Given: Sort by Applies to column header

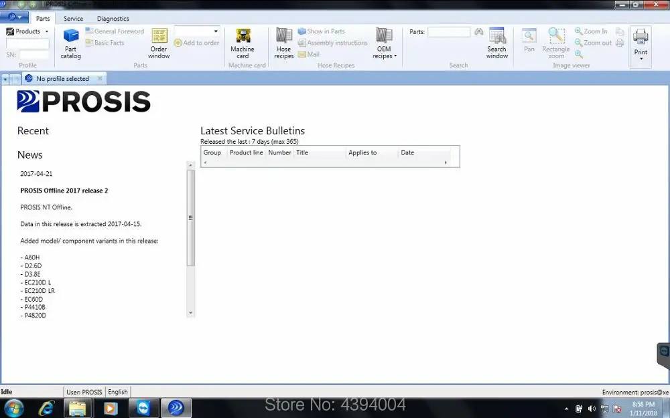Looking at the screenshot, I should [x=372, y=152].
